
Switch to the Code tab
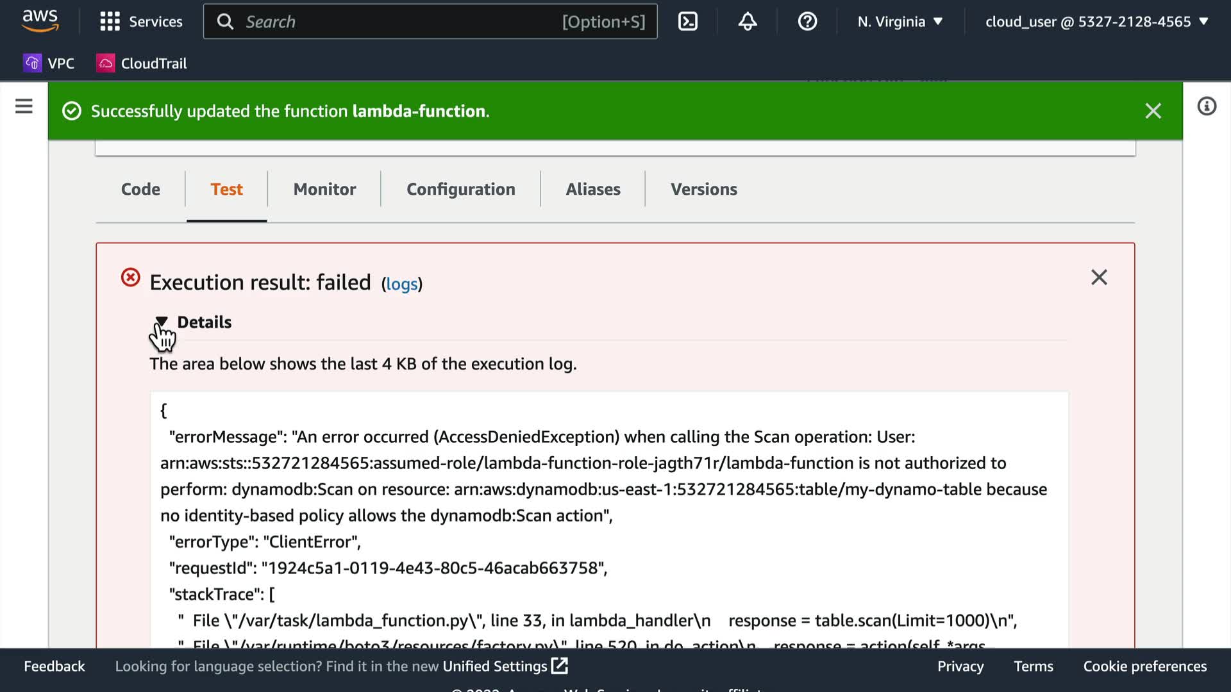pyautogui.click(x=140, y=189)
